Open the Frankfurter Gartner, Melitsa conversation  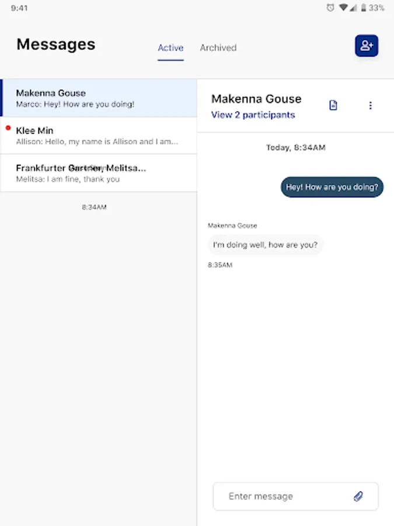98,173
